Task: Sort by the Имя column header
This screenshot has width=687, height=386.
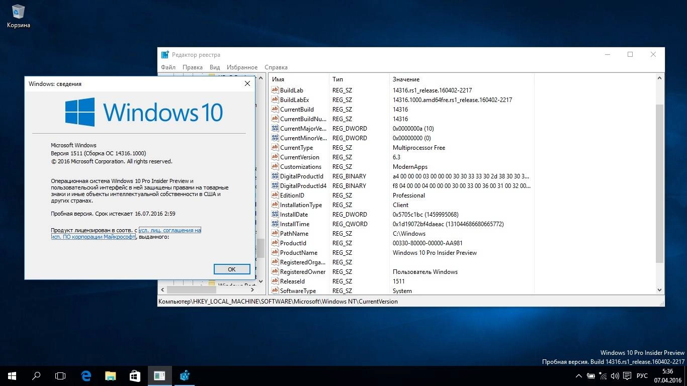Action: [x=299, y=79]
